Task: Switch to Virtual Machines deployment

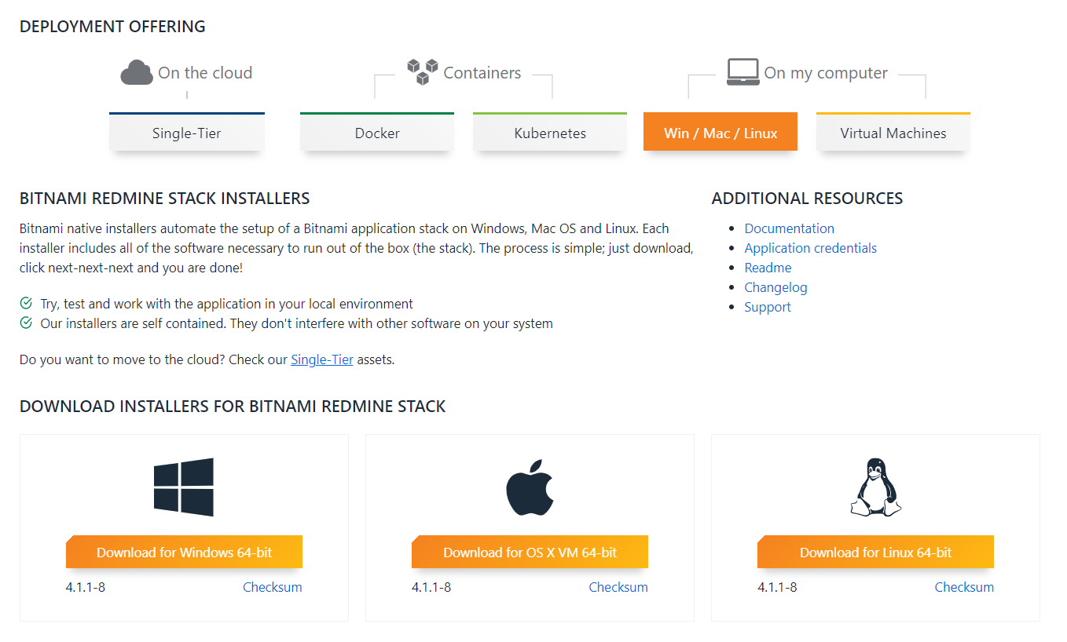Action: (x=893, y=133)
